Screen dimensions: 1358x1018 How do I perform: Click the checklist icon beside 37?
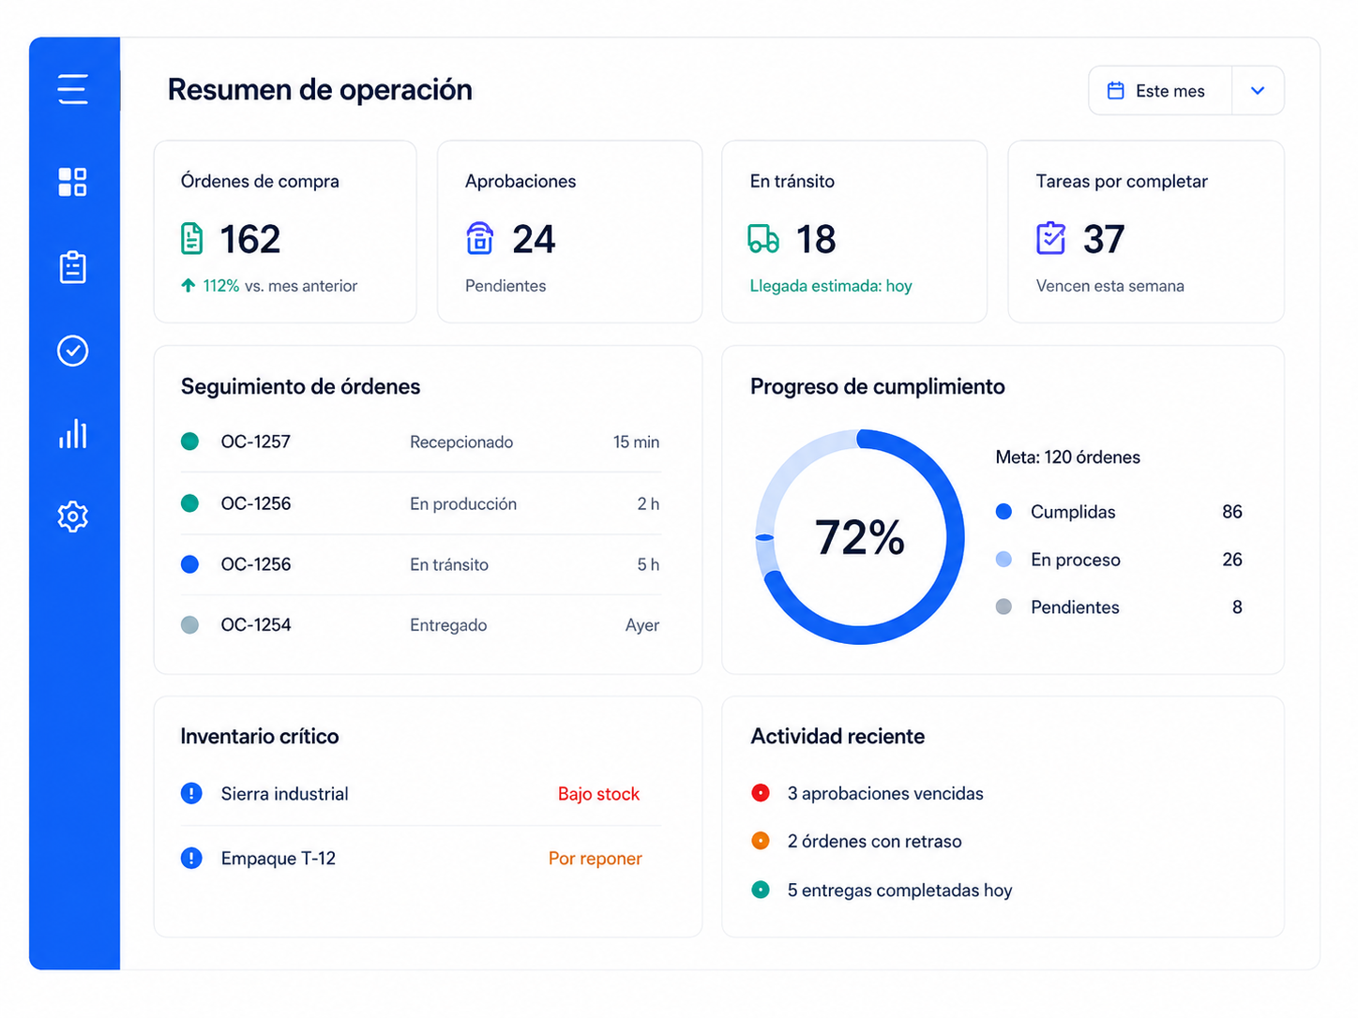click(1050, 238)
